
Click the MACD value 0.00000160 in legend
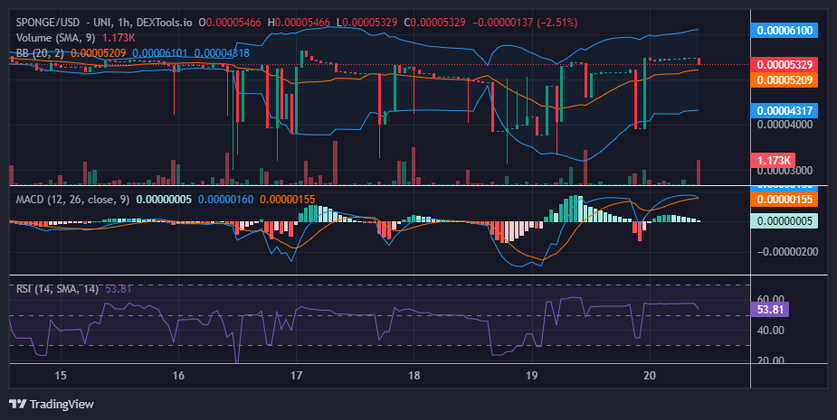[x=226, y=200]
